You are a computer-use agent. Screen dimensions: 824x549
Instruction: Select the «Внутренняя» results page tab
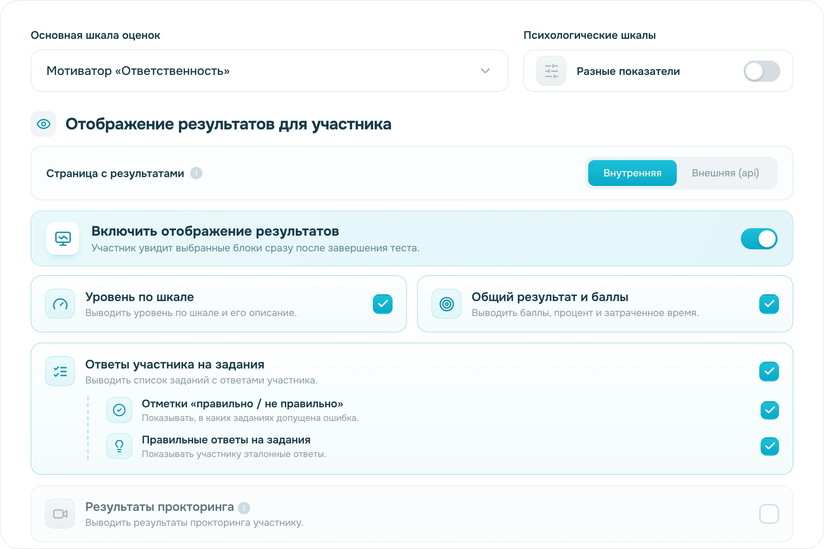tap(632, 173)
